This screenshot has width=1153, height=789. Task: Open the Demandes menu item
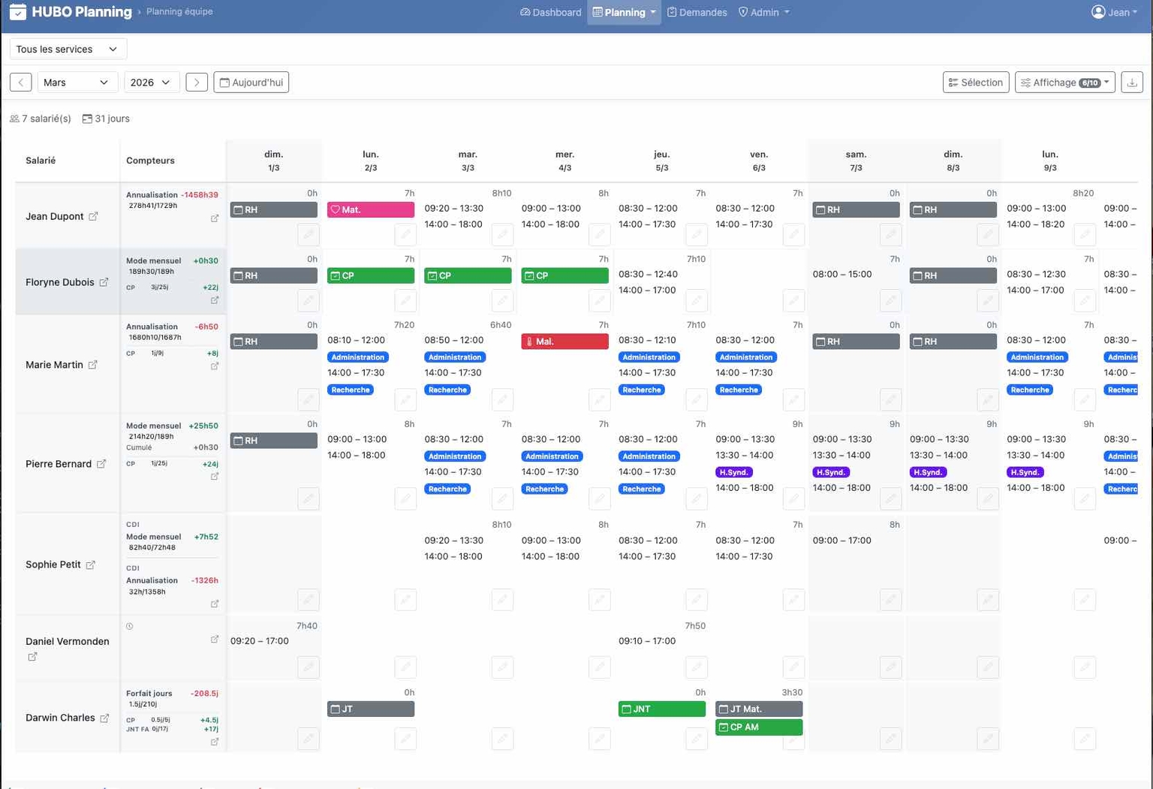[x=697, y=13]
